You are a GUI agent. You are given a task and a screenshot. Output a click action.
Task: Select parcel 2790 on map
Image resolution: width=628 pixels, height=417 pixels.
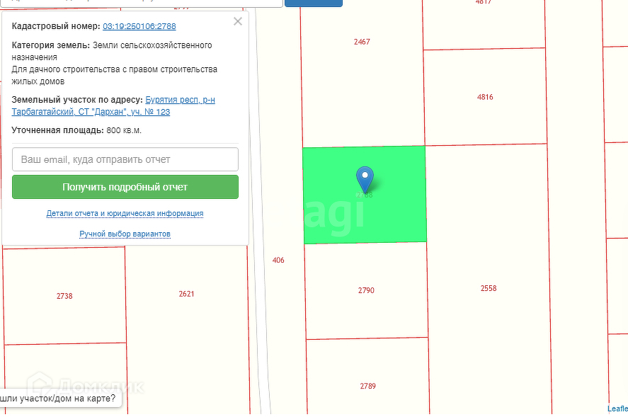point(366,290)
